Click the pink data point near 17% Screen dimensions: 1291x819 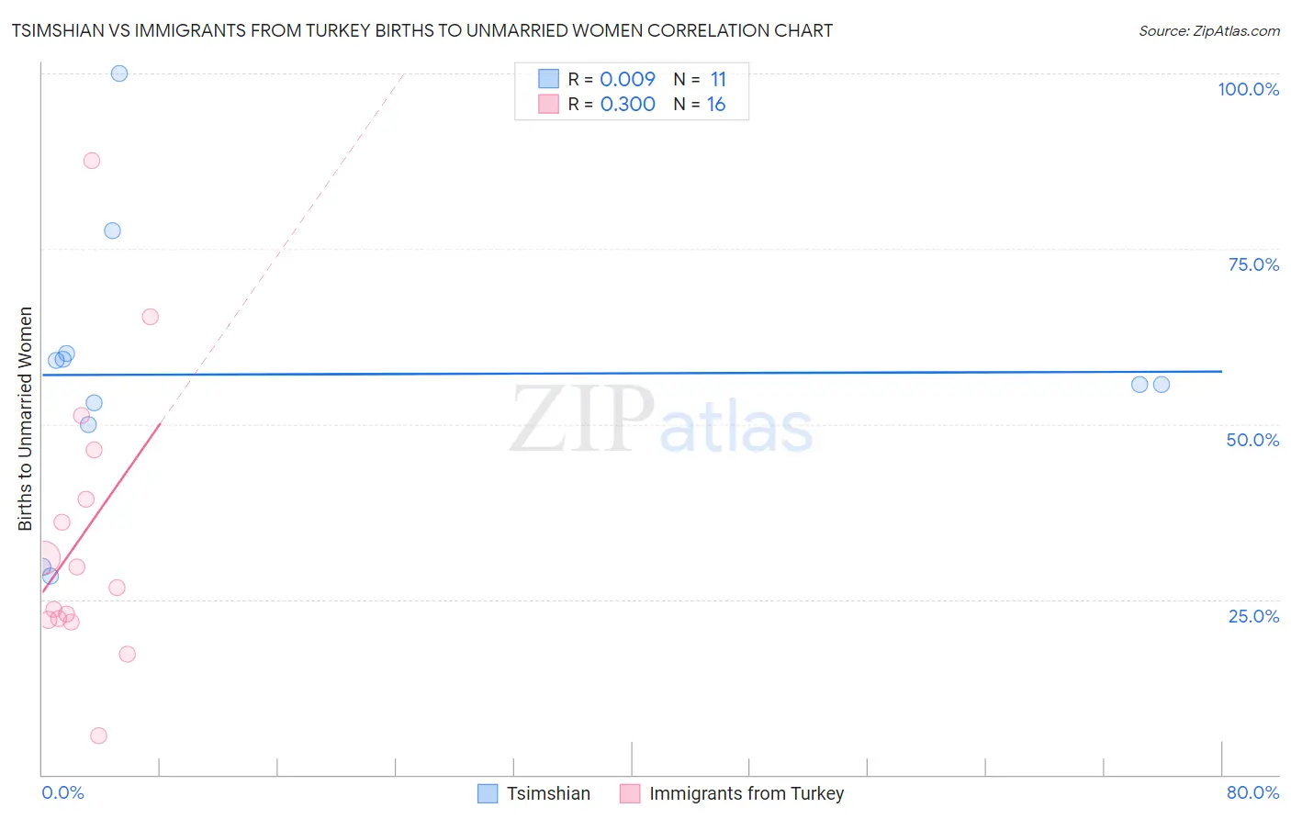tap(128, 655)
